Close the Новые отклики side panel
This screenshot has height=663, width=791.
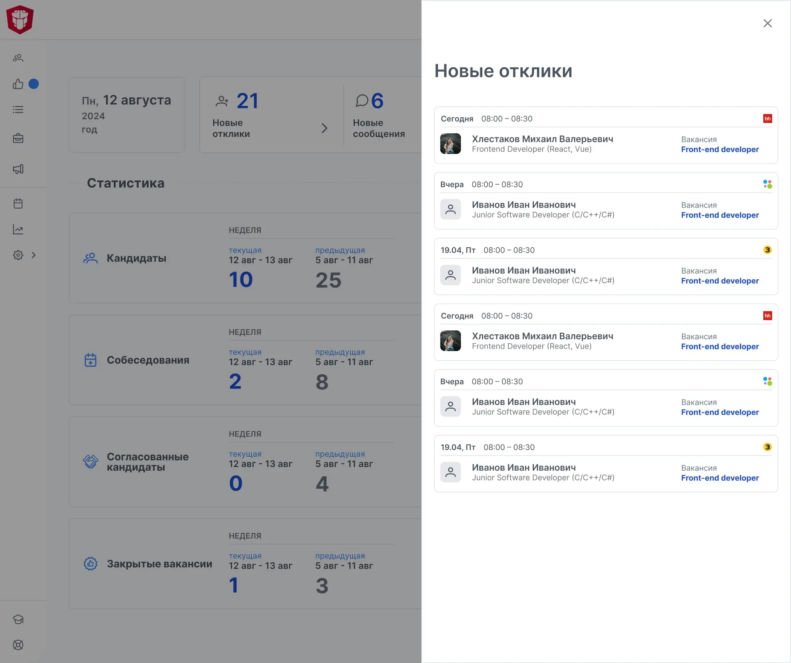[767, 23]
